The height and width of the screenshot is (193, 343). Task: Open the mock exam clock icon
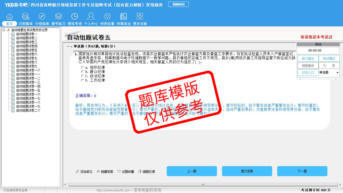pyautogui.click(x=75, y=17)
